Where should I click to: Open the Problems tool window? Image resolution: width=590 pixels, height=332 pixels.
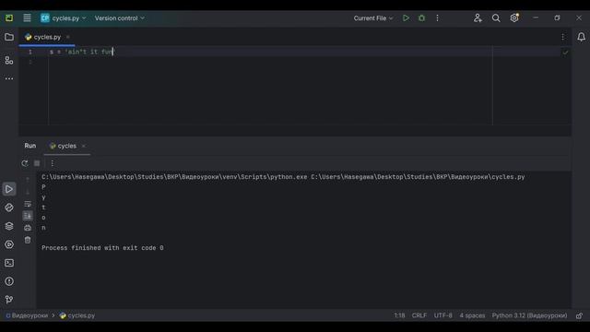point(9,281)
